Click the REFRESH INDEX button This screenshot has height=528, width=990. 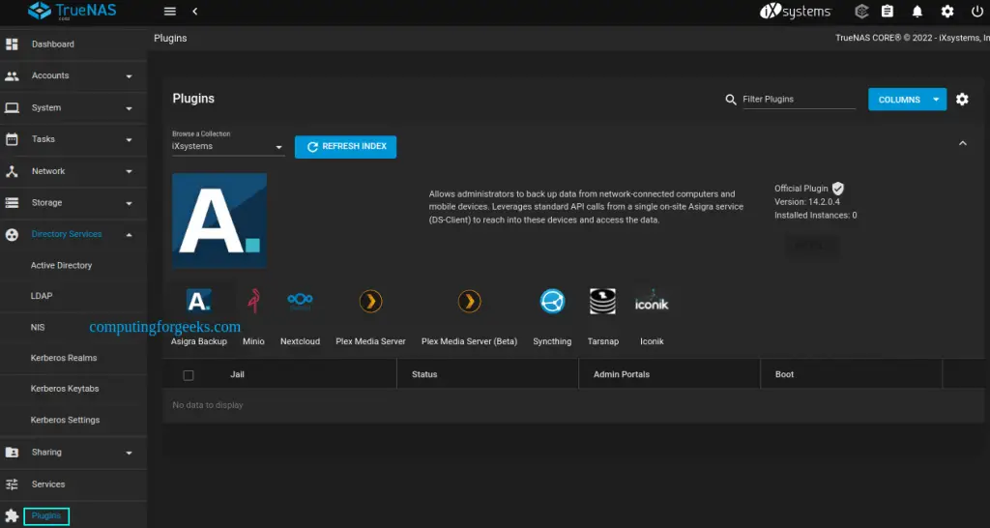345,147
